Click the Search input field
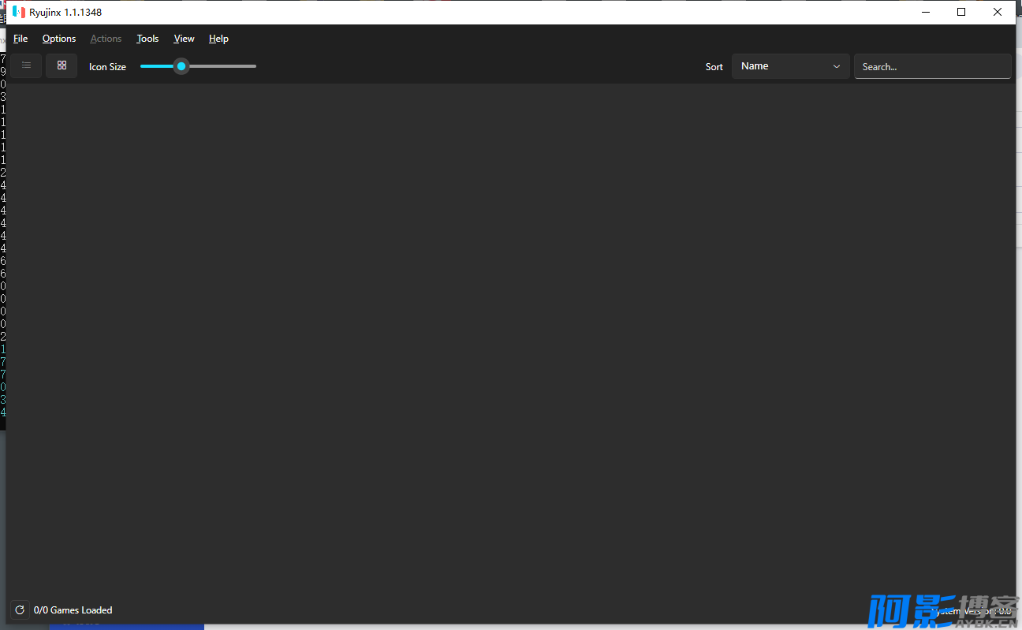The width and height of the screenshot is (1022, 630). (933, 66)
